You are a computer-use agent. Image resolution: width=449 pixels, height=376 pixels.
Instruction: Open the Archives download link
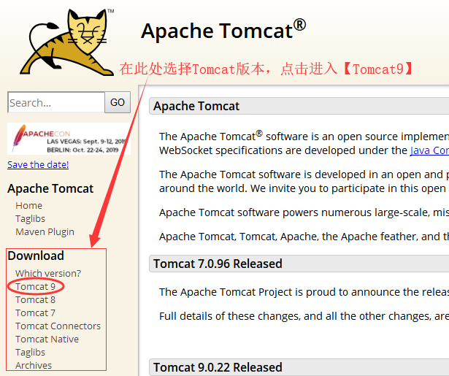pyautogui.click(x=34, y=366)
